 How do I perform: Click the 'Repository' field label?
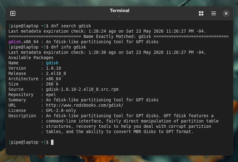[x=21, y=95]
